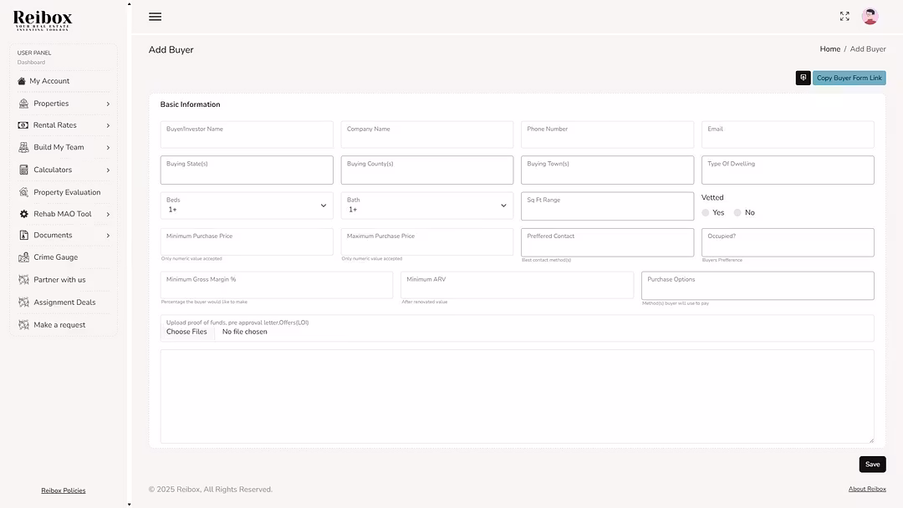Toggle fullscreen mode icon
903x508 pixels.
[844, 16]
